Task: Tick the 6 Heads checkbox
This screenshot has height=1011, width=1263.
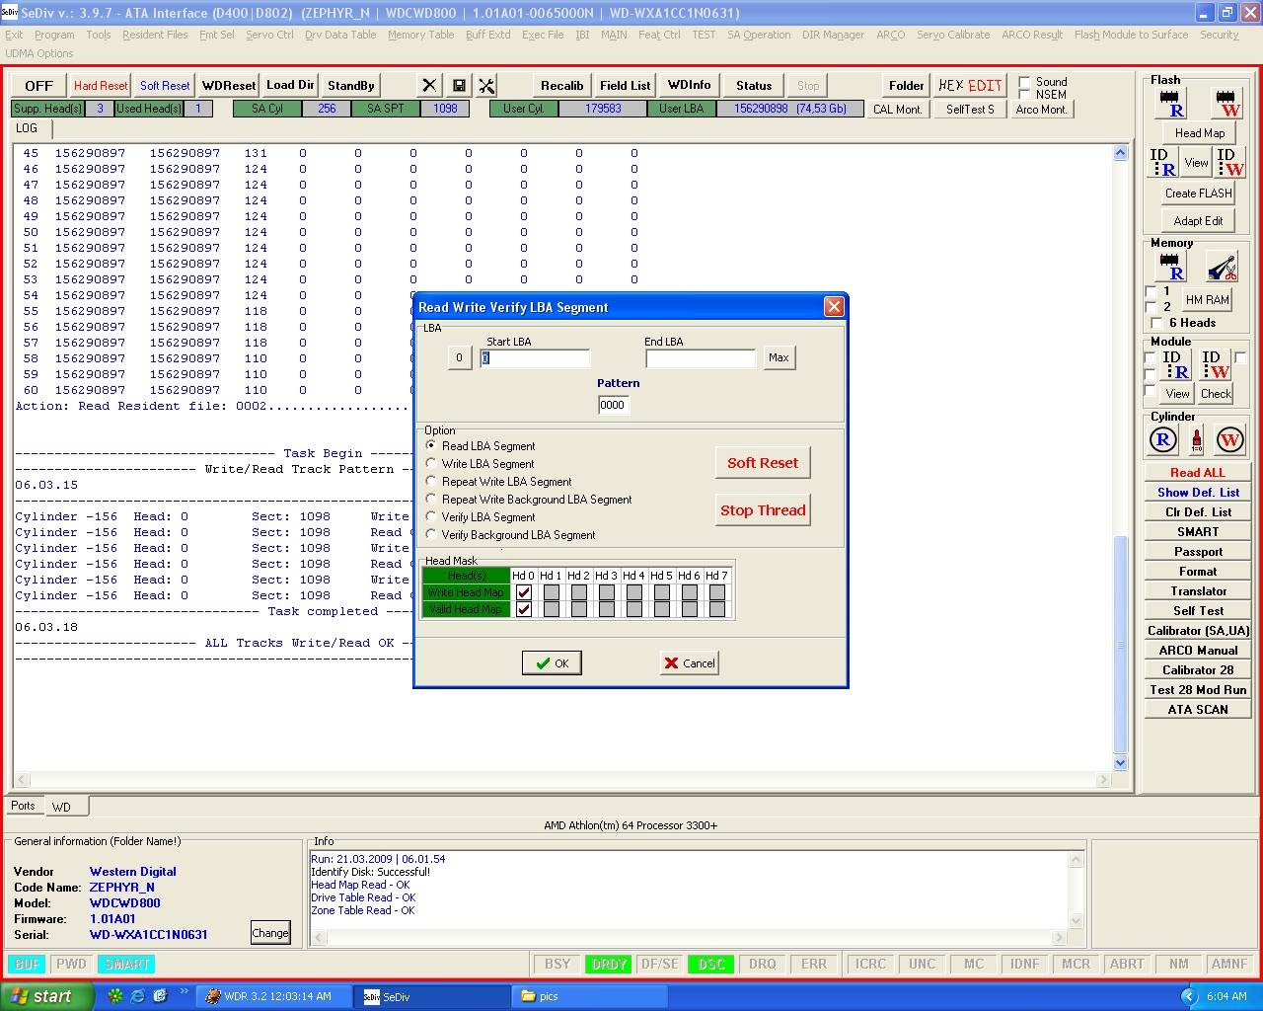Action: 1157,323
